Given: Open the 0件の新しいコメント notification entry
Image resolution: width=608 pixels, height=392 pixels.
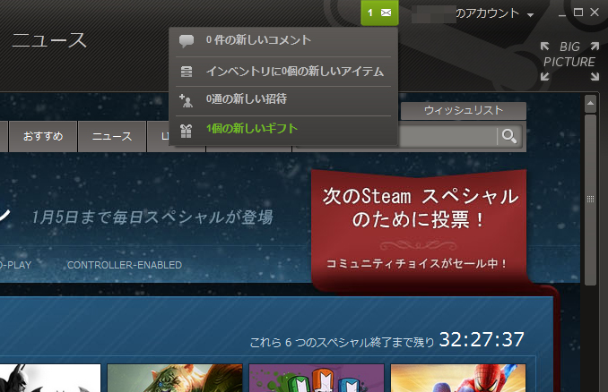Looking at the screenshot, I should tap(258, 40).
